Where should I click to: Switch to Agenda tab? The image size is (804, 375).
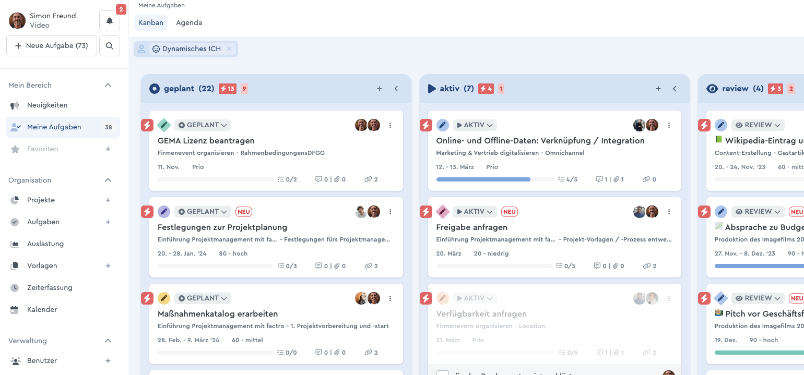tap(189, 23)
